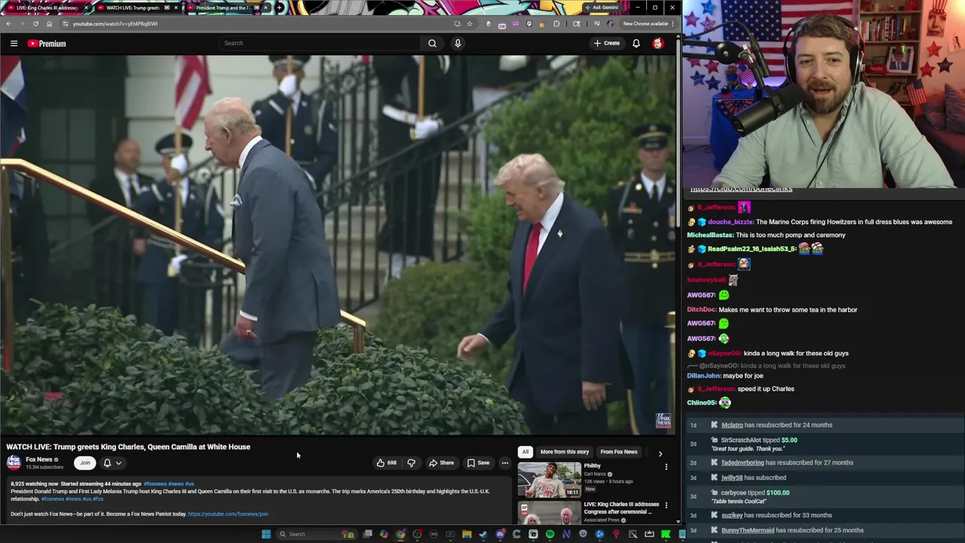Select the All filter chip
The height and width of the screenshot is (543, 965).
tap(525, 452)
